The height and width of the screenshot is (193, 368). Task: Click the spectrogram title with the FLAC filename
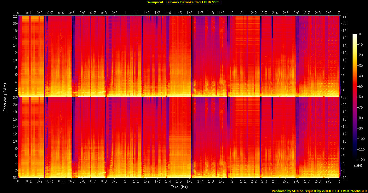pos(184,2)
